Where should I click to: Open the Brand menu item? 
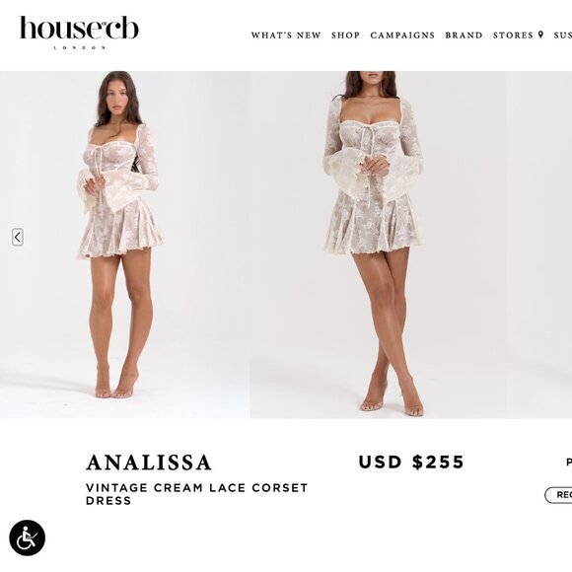point(464,36)
